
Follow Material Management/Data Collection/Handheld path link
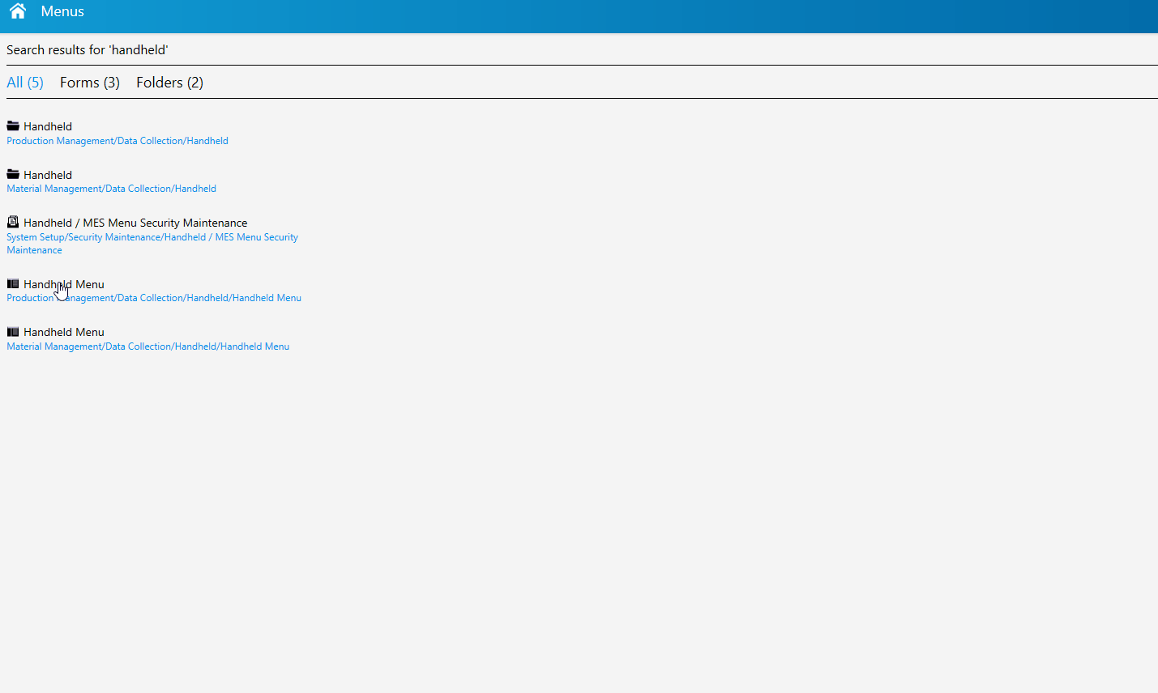[112, 189]
